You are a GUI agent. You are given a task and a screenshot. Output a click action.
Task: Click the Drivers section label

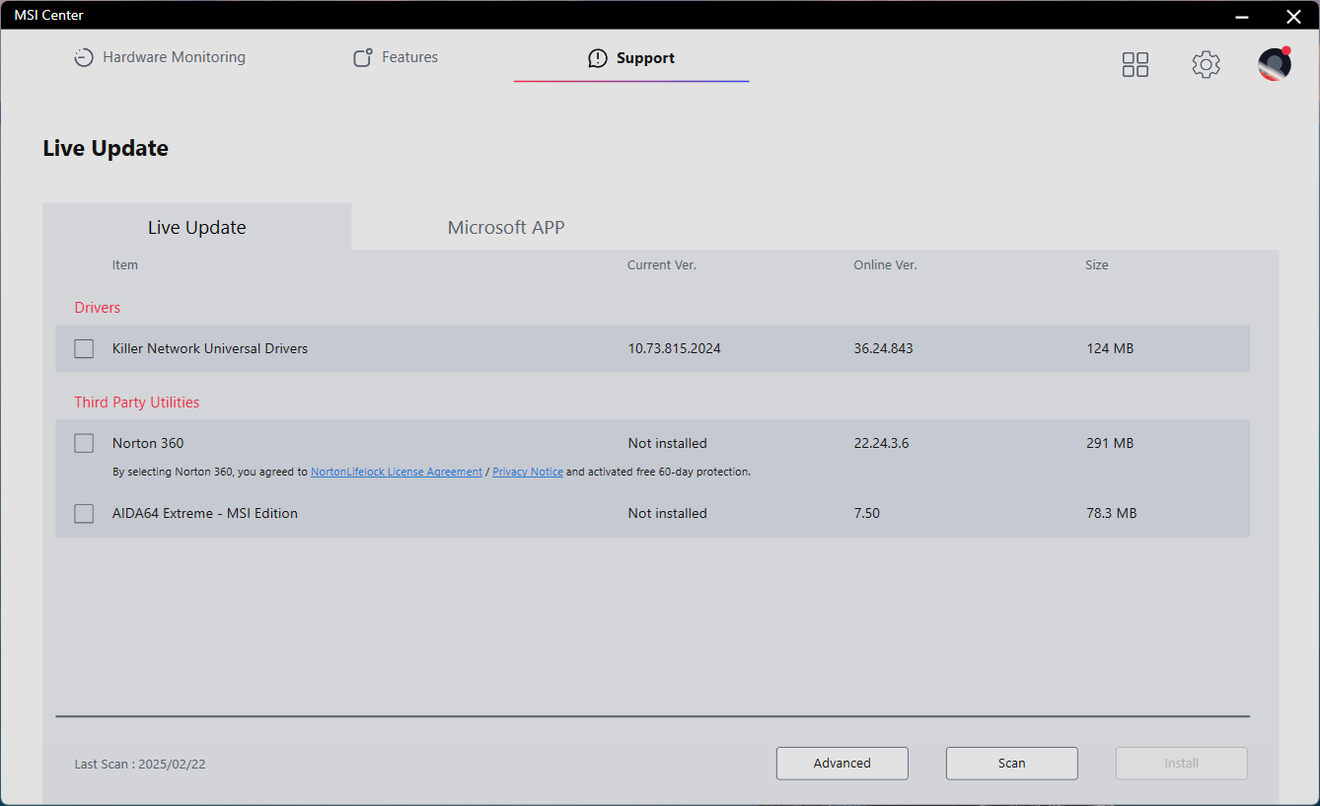coord(98,308)
